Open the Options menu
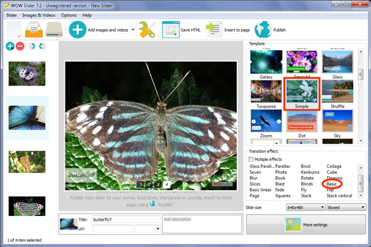Viewport: 371px width, 247px height. (x=69, y=15)
